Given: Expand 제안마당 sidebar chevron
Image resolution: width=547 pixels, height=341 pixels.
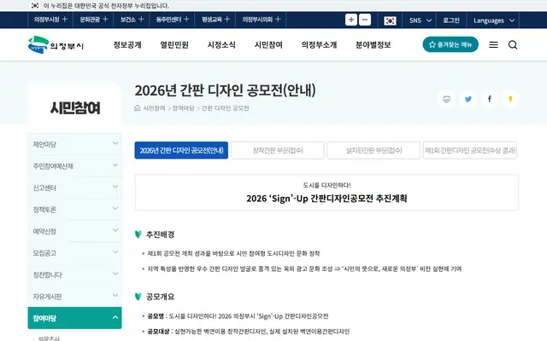Looking at the screenshot, I should coord(115,143).
